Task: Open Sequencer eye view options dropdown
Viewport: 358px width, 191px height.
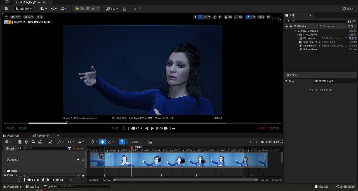Action: (x=70, y=142)
